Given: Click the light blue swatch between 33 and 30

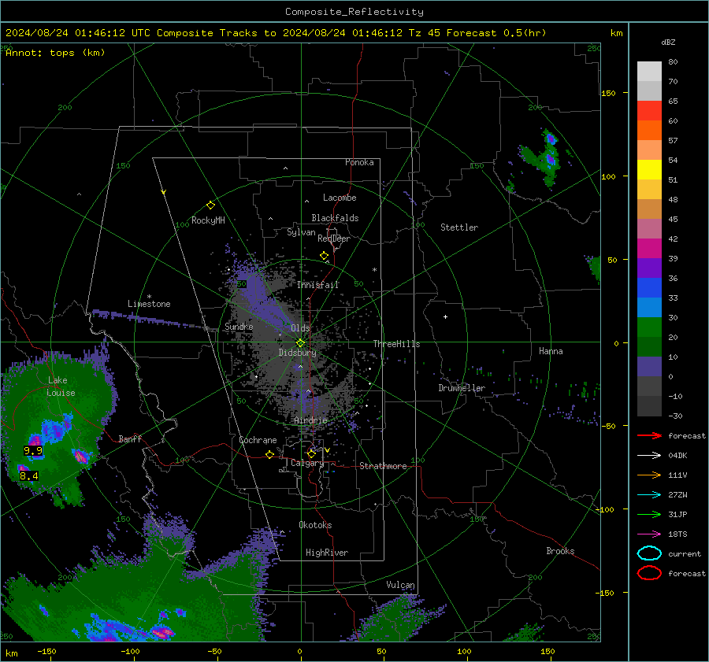Looking at the screenshot, I should [649, 308].
